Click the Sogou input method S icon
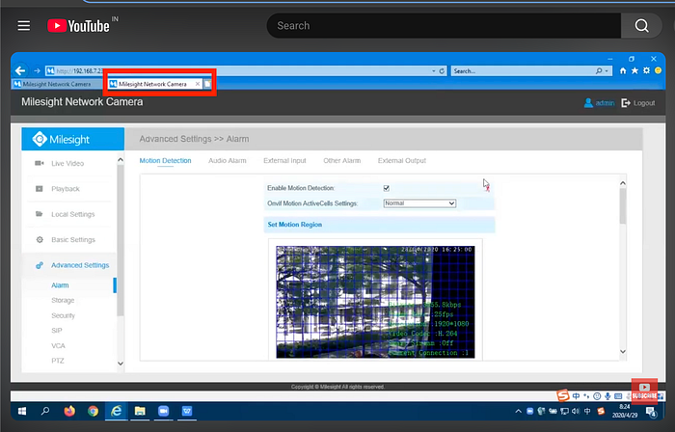The width and height of the screenshot is (675, 432). [562, 395]
